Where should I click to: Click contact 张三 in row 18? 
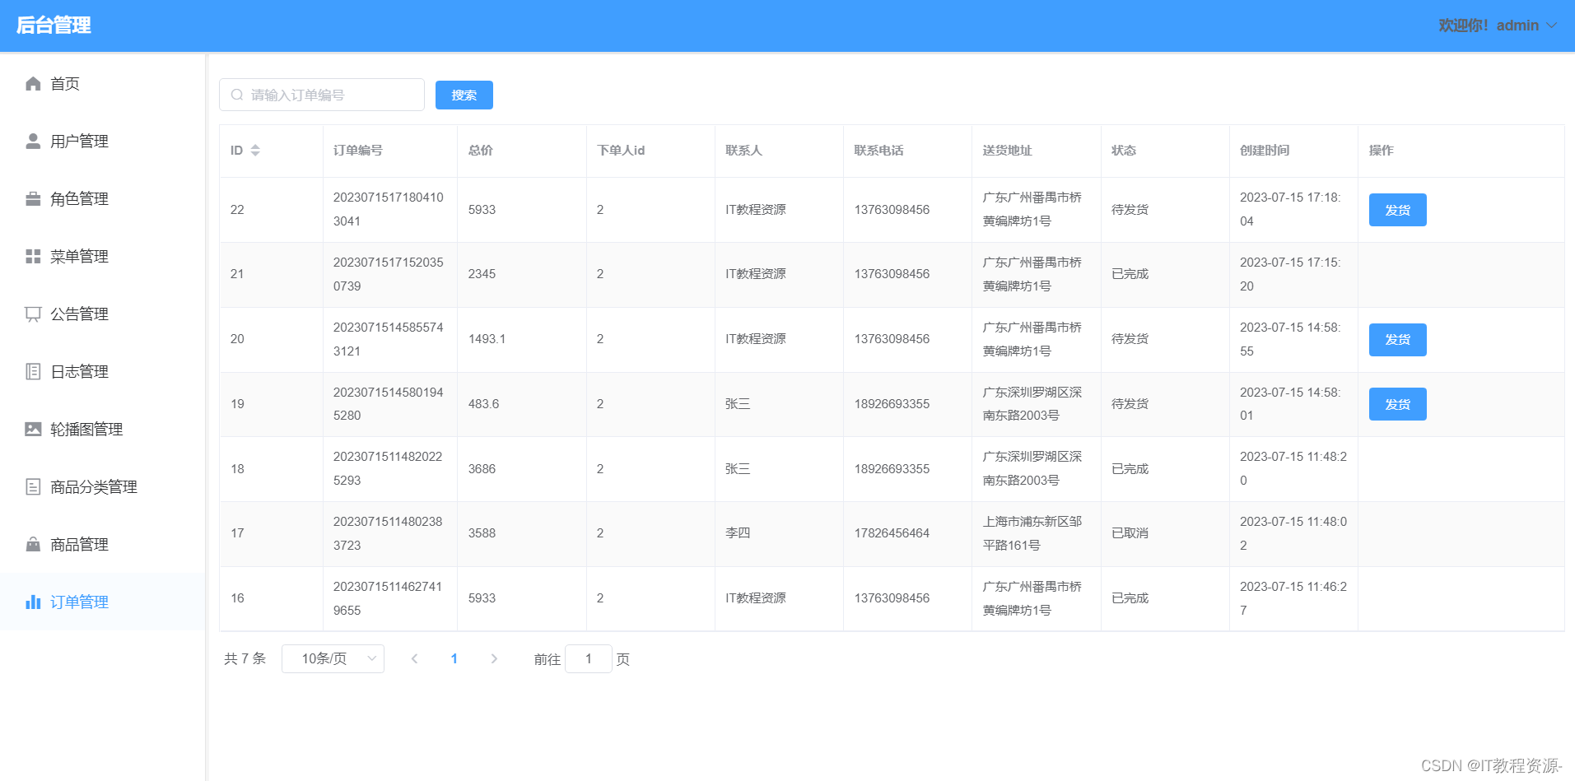[x=738, y=469]
